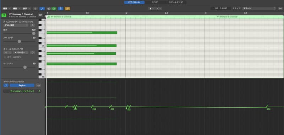Image resolution: width=284 pixels, height=135 pixels.
Task: Select the third green note below C4
Action: 81,53
